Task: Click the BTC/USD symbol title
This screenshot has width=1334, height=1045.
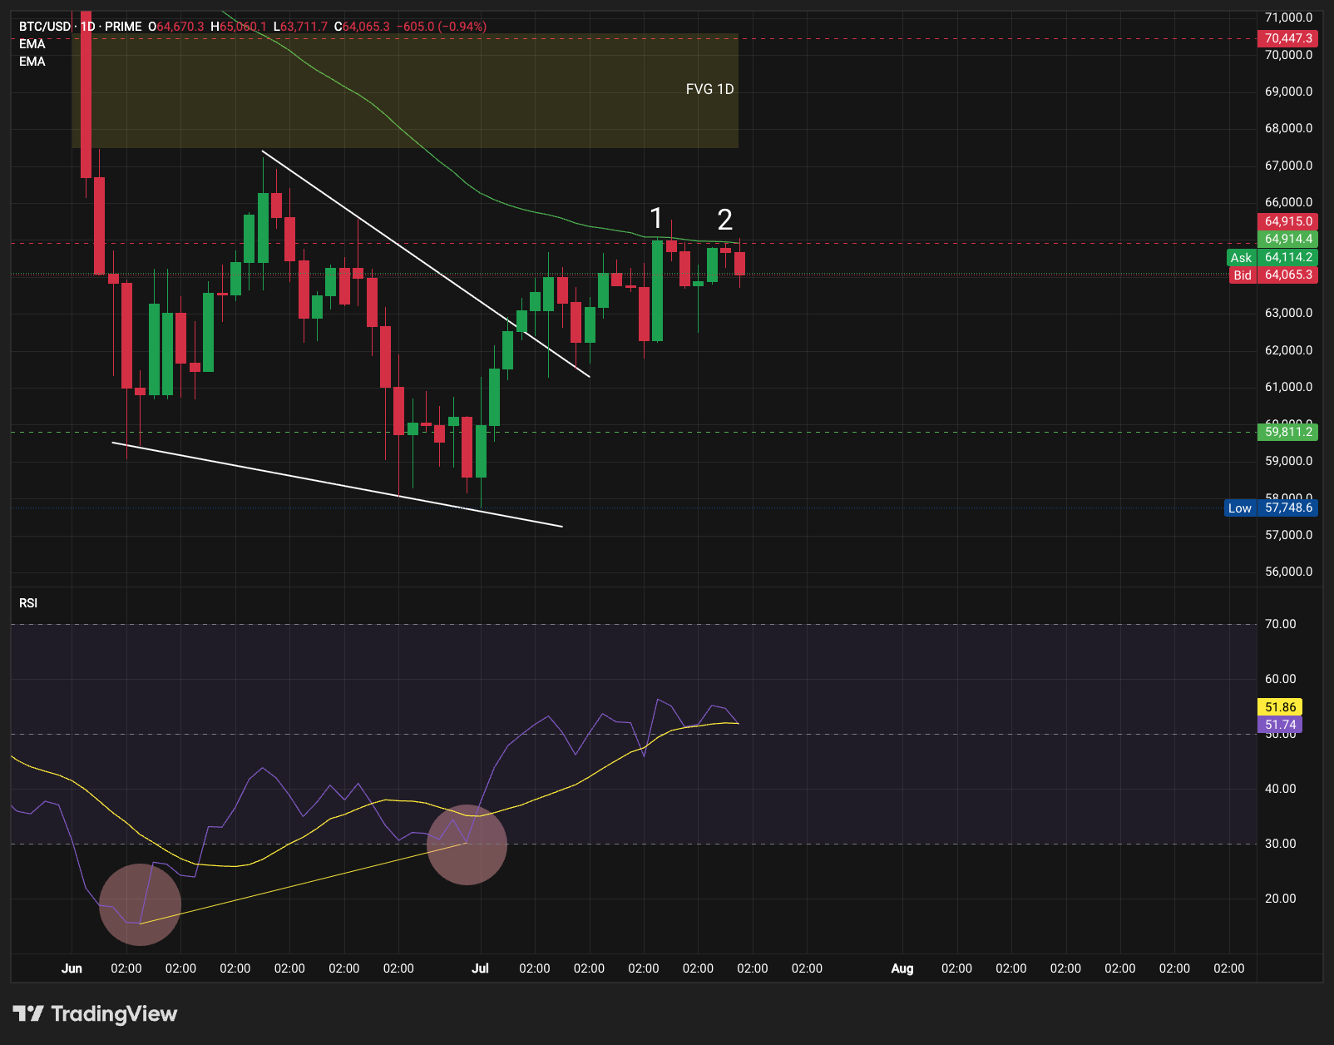Action: click(x=45, y=27)
